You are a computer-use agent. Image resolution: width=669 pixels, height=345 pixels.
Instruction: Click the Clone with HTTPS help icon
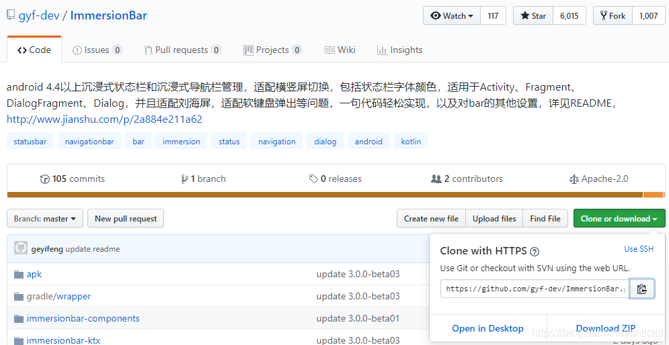(x=534, y=252)
